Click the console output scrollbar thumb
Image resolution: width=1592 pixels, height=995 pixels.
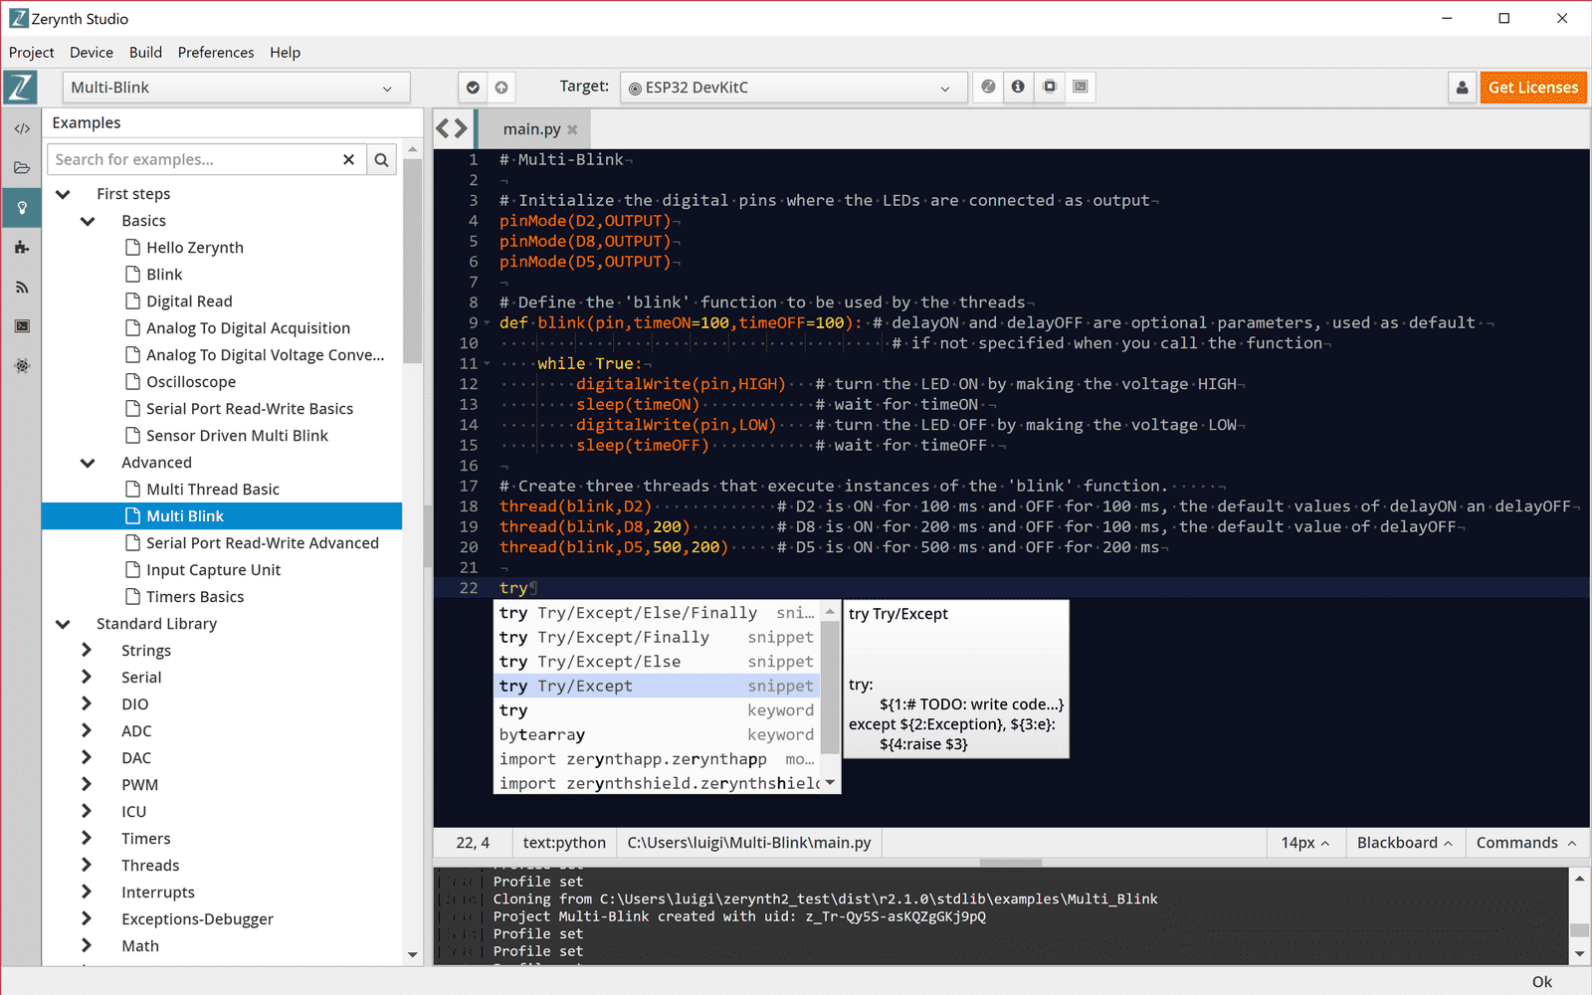coord(1579,930)
